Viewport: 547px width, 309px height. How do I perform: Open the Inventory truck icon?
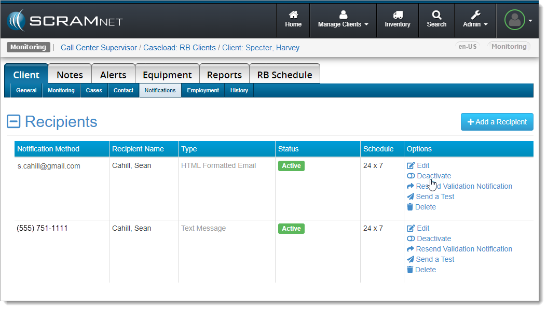pos(398,20)
